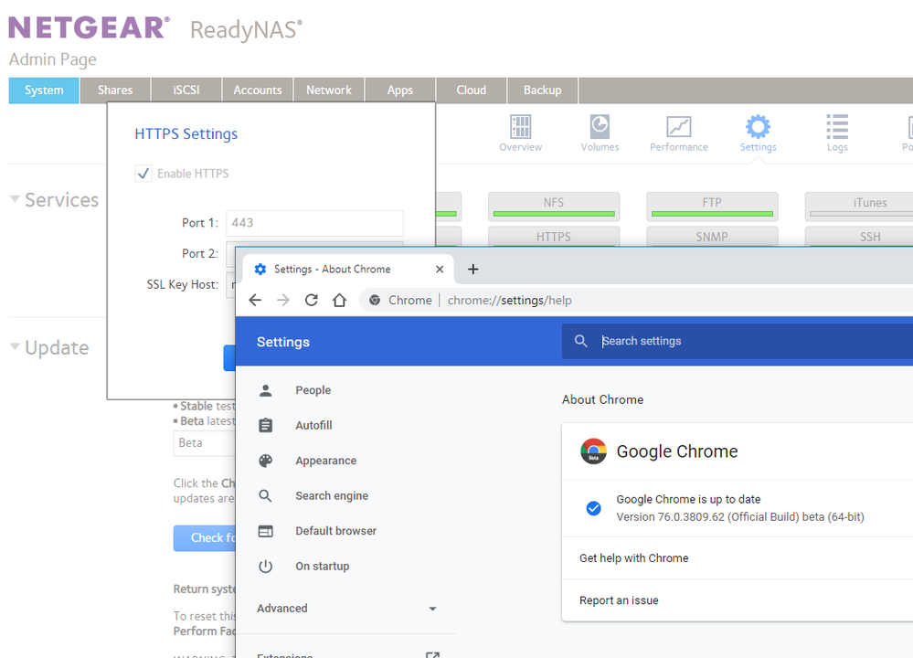Toggle the Enable HTTPS checkbox
Image resolution: width=913 pixels, height=658 pixels.
[x=143, y=174]
